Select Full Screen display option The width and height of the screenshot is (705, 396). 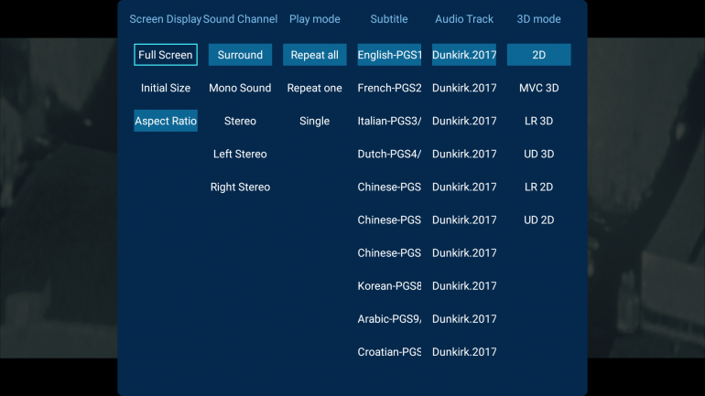(x=166, y=55)
